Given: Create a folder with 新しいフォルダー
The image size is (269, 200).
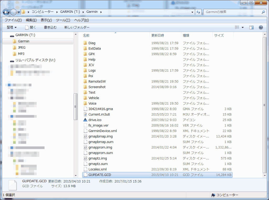Looking at the screenshot, I should coord(77,28).
